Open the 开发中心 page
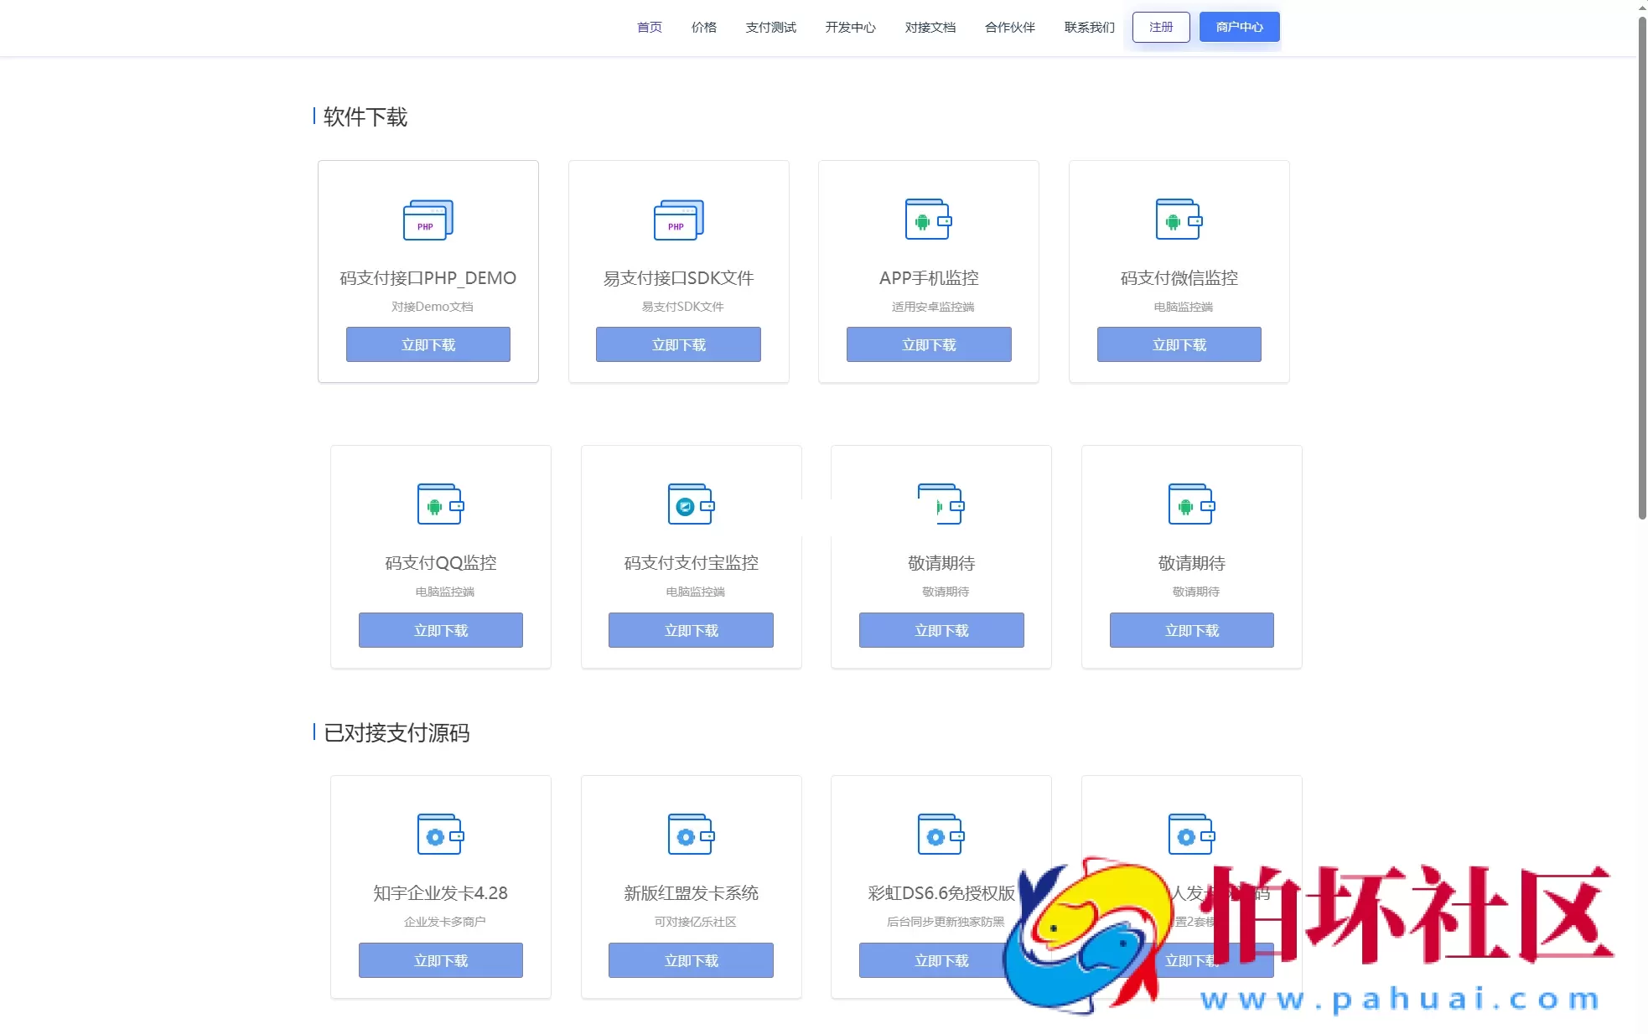Viewport: 1648px width, 1034px height. (x=850, y=27)
